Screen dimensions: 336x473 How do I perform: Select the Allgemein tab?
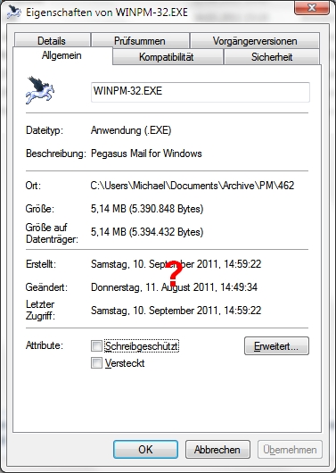click(61, 55)
